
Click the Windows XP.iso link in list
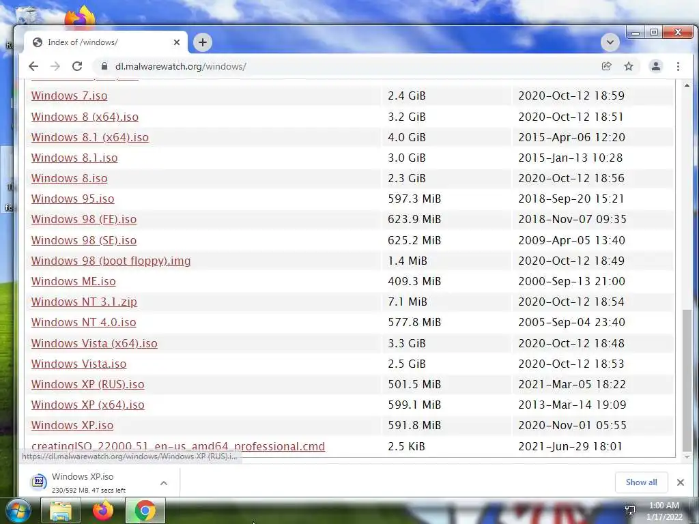pyautogui.click(x=72, y=425)
